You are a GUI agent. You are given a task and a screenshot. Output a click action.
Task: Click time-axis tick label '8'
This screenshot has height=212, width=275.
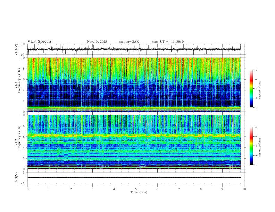click(x=201, y=189)
